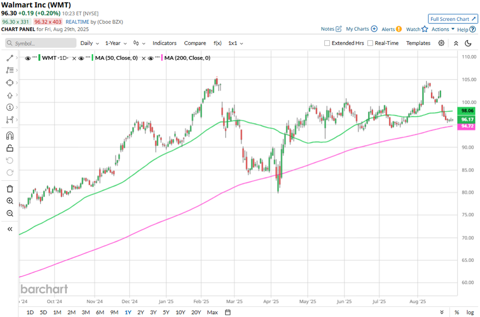Toggle log scale
Image resolution: width=480 pixels, height=317 pixels.
click(x=470, y=312)
